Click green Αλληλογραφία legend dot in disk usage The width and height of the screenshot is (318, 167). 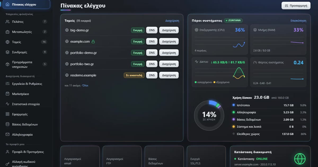click(x=233, y=112)
